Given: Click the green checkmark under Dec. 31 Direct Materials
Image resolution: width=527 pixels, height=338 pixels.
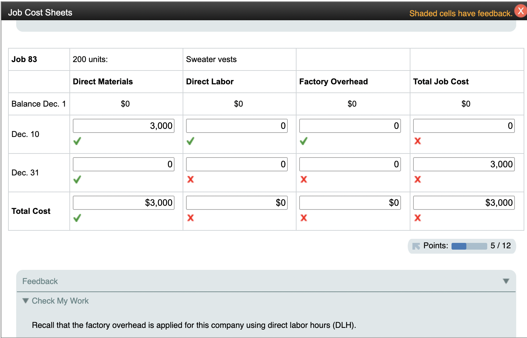Looking at the screenshot, I should [77, 180].
